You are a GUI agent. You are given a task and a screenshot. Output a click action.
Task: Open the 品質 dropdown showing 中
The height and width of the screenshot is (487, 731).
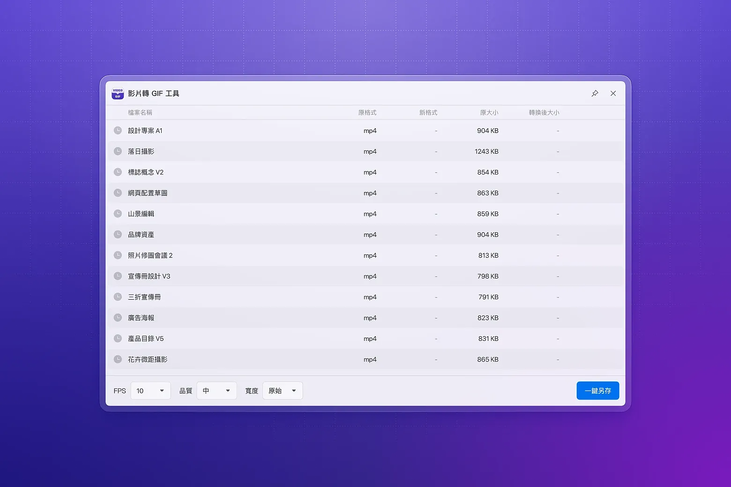pyautogui.click(x=216, y=391)
